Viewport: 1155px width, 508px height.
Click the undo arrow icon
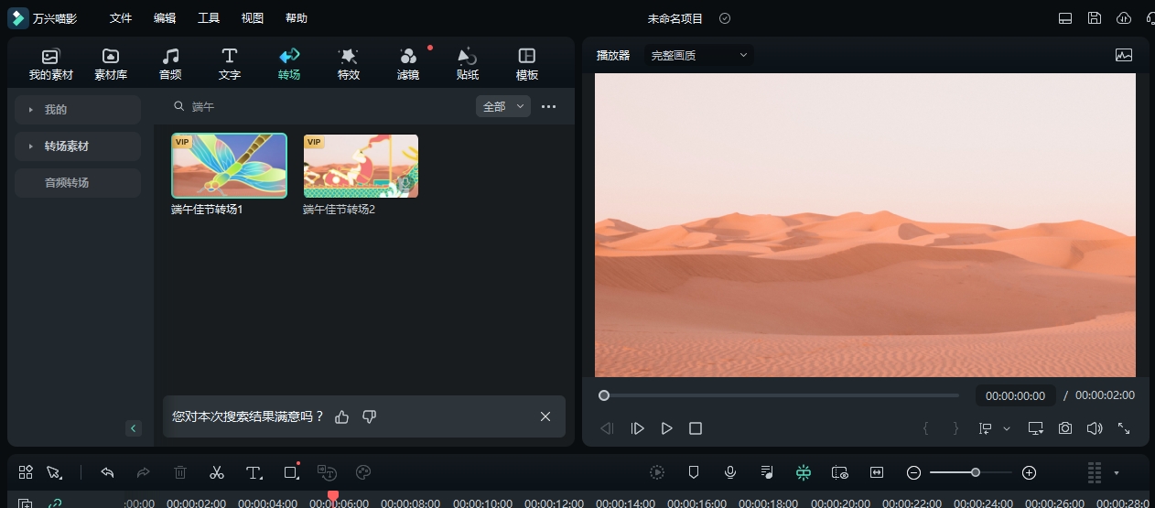tap(107, 472)
